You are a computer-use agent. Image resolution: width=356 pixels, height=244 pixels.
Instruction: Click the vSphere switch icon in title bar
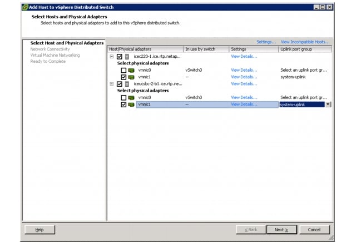pos(25,7)
